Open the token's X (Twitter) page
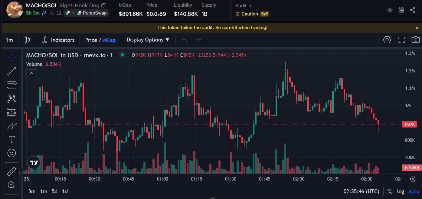Image resolution: width=422 pixels, height=199 pixels. 52,13
